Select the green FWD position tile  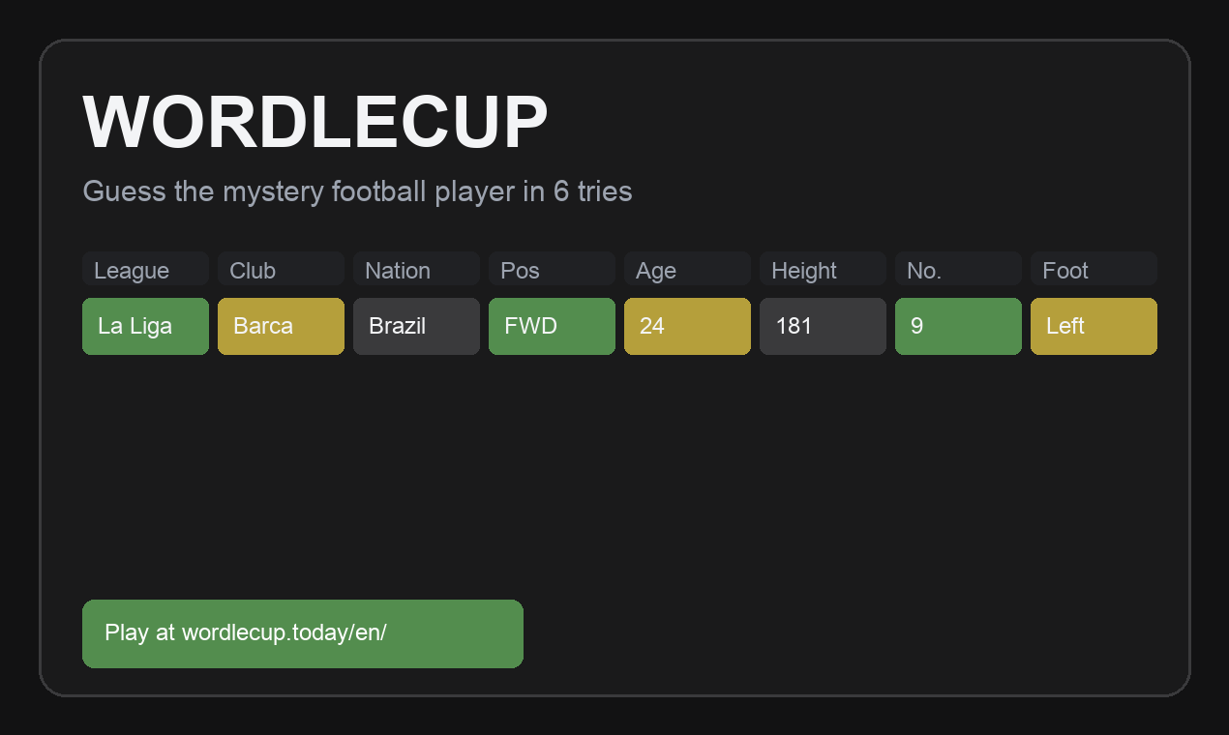click(552, 326)
